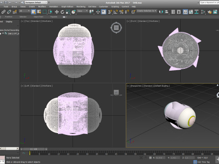Open the Group menu
The image size is (219, 164).
coord(14,7)
